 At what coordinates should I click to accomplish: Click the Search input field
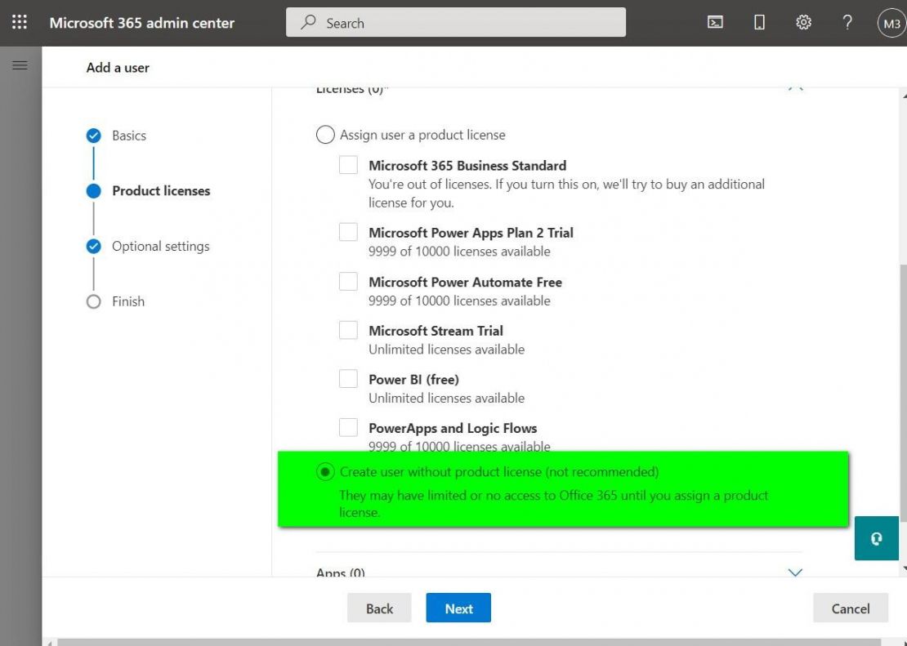click(456, 23)
